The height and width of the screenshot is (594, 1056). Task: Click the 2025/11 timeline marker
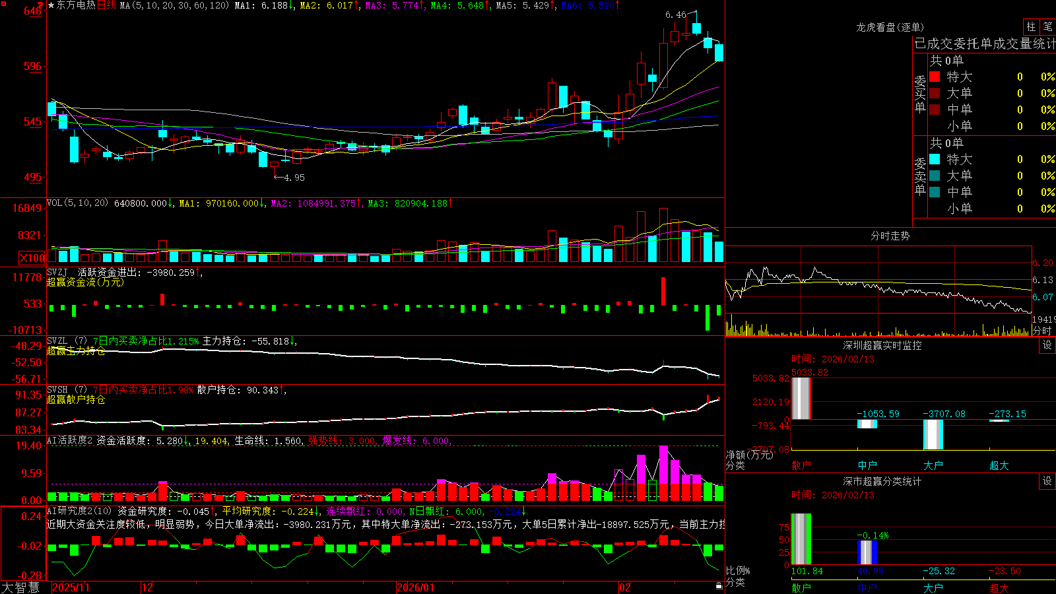(x=71, y=587)
